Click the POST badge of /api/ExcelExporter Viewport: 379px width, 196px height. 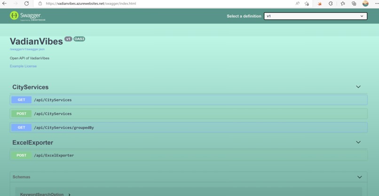[21, 155]
